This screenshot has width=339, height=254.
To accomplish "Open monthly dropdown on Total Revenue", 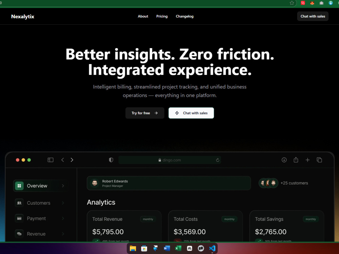I will [x=148, y=219].
